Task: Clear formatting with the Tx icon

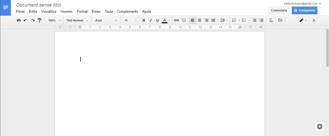Action: (x=271, y=20)
